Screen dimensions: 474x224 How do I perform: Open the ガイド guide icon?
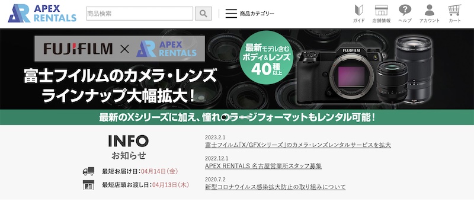359,14
